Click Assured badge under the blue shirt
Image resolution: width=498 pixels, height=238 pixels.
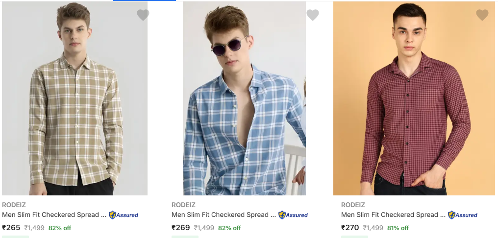tap(293, 215)
